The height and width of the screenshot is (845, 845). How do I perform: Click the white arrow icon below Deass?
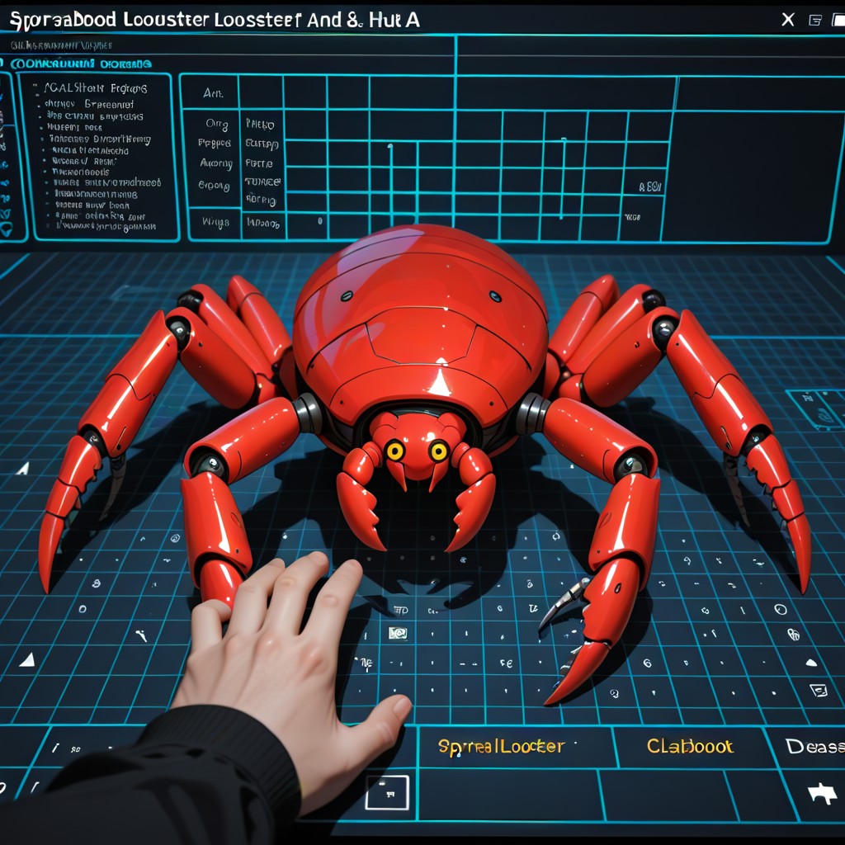[822, 794]
